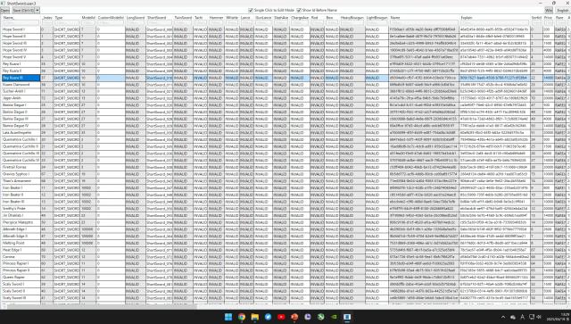The image size is (571, 324).
Task: Open the English language selector
Action: [x=563, y=10]
